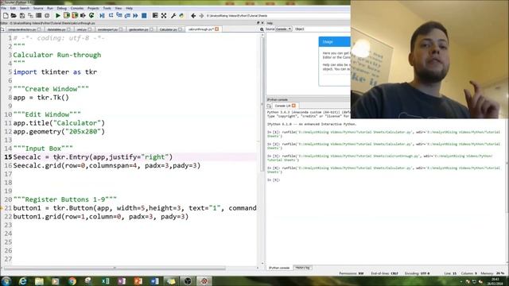Click the code line app.geometry("205x280")

point(59,132)
